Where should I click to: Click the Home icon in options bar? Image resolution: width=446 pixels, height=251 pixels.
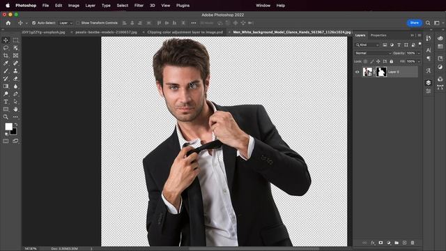point(8,23)
